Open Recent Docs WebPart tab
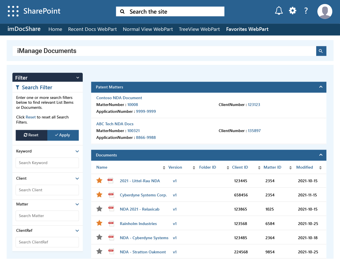340x261 pixels. point(92,29)
